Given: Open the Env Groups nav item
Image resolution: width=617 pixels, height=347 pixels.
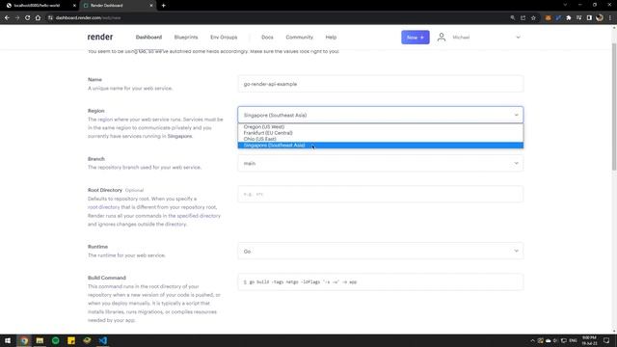Looking at the screenshot, I should [224, 37].
